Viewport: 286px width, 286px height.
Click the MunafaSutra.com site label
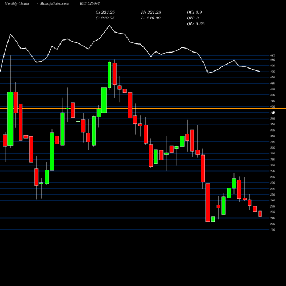[x=54, y=3]
